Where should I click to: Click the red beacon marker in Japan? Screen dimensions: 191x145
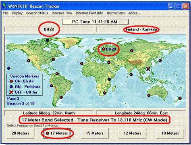(160, 61)
